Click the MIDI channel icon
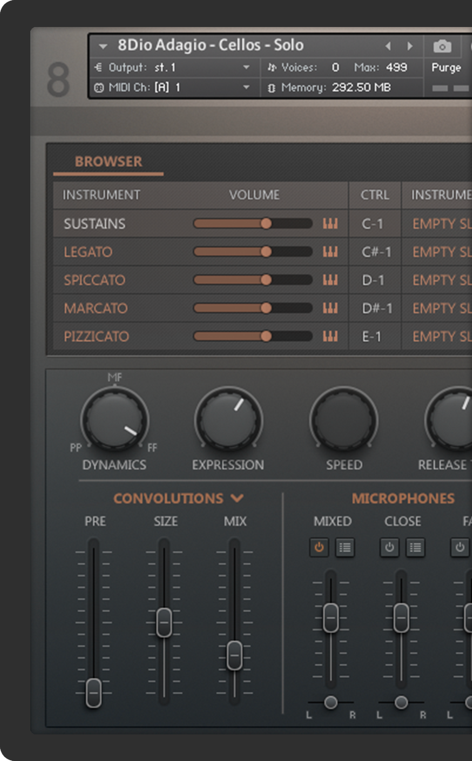 point(99,88)
